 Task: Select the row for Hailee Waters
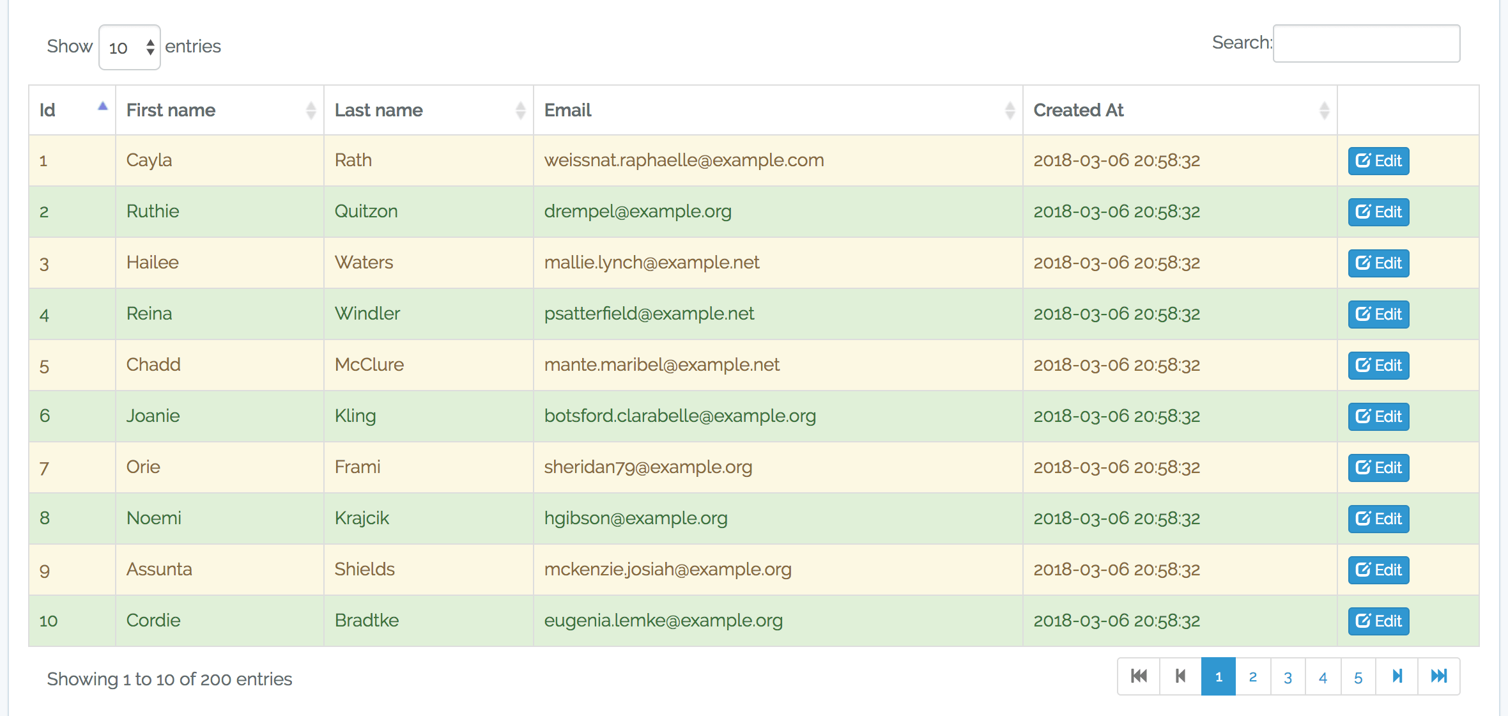pyautogui.click(x=447, y=263)
